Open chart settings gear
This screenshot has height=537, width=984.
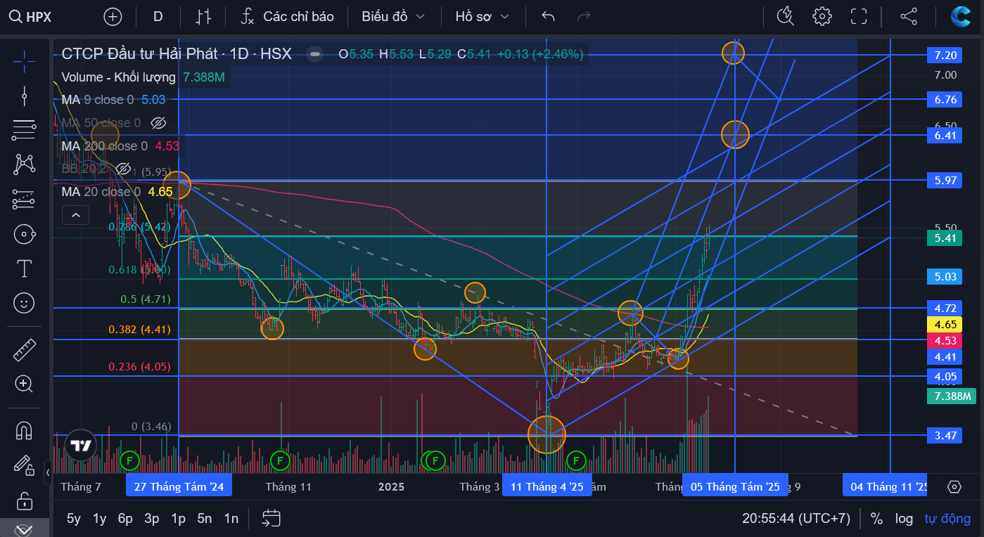tap(822, 17)
